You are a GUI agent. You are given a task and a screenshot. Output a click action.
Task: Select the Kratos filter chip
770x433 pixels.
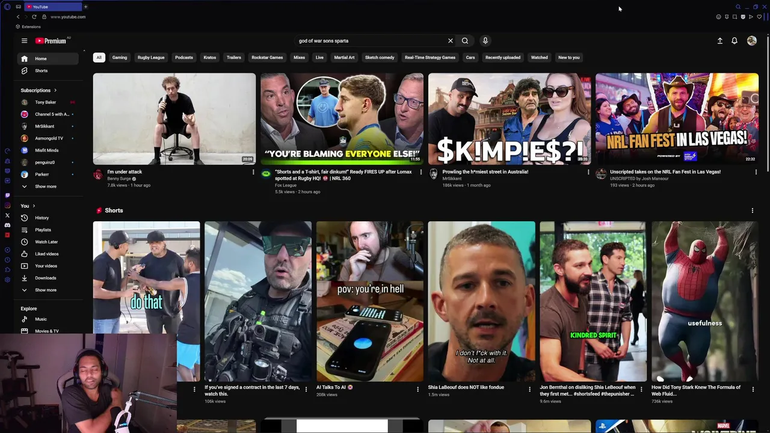(210, 57)
